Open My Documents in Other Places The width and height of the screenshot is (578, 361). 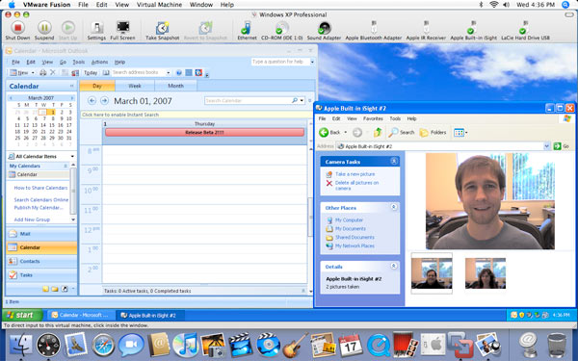pyautogui.click(x=351, y=229)
